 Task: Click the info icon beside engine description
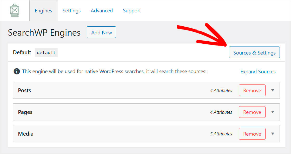pyautogui.click(x=17, y=71)
